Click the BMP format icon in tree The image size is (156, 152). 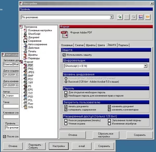[25, 76]
